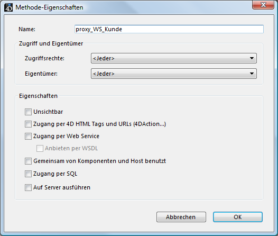
Task: Click the Zugriffsrechte: label text
Action: point(44,58)
